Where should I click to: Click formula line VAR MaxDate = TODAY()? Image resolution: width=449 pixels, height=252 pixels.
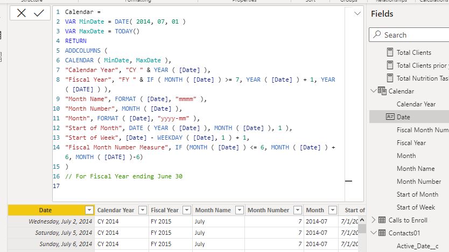coord(102,31)
